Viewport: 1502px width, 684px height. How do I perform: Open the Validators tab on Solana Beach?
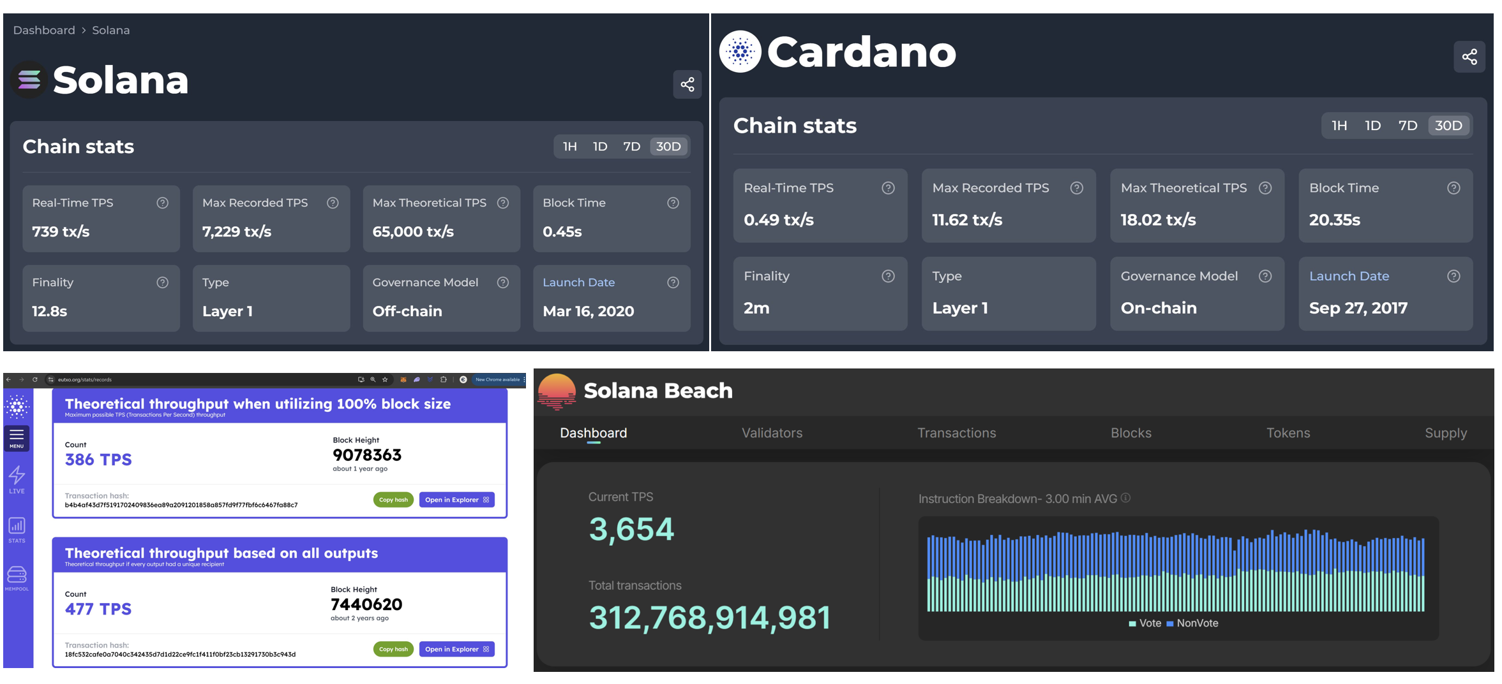pyautogui.click(x=771, y=433)
